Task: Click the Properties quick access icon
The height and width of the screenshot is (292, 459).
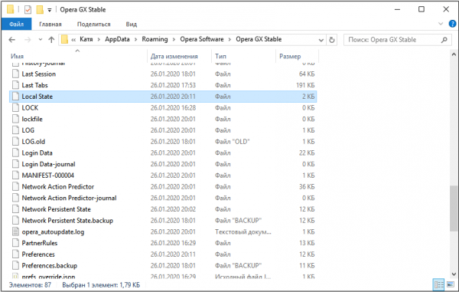Action: pyautogui.click(x=28, y=10)
